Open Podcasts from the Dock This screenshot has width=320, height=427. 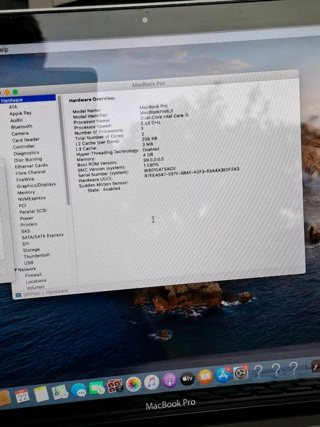170,380
